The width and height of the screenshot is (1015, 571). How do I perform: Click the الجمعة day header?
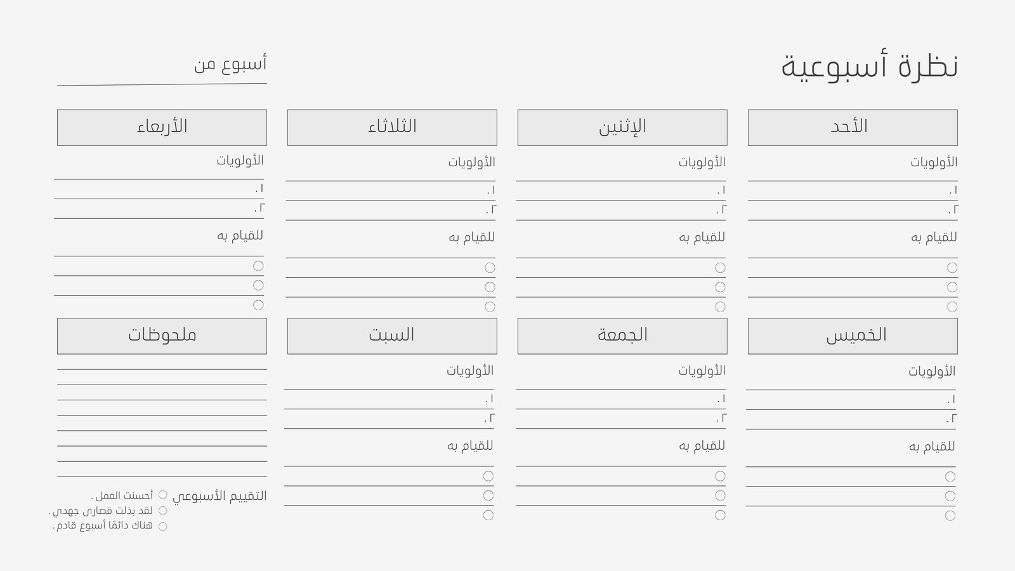tap(622, 336)
